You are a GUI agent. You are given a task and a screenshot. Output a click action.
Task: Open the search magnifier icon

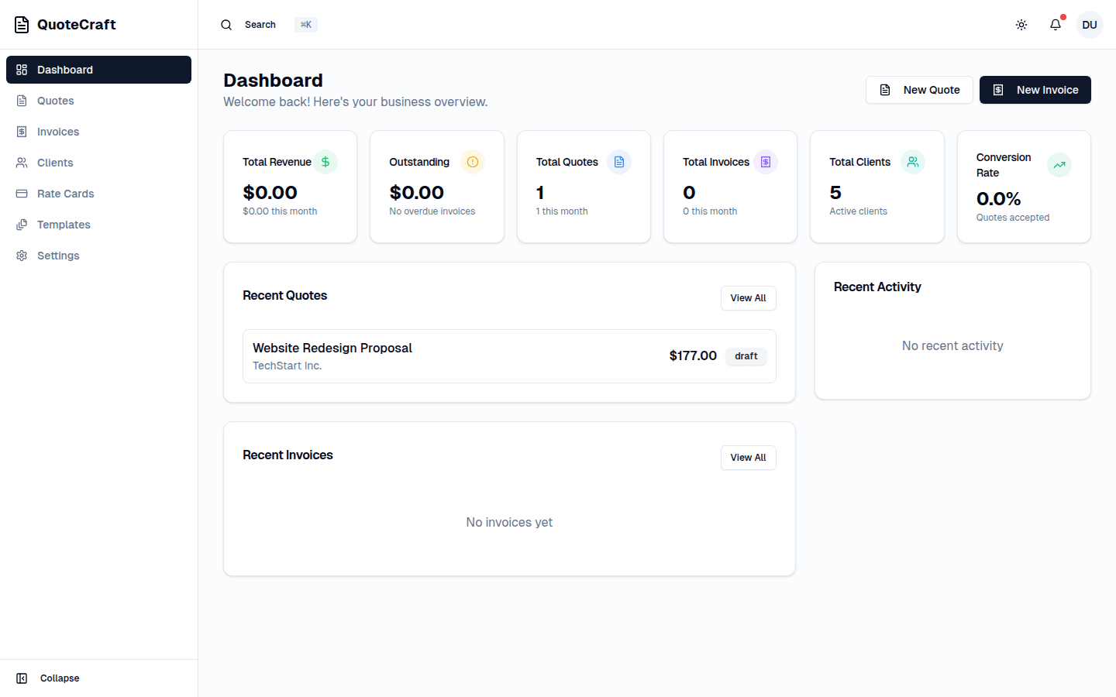click(x=226, y=24)
